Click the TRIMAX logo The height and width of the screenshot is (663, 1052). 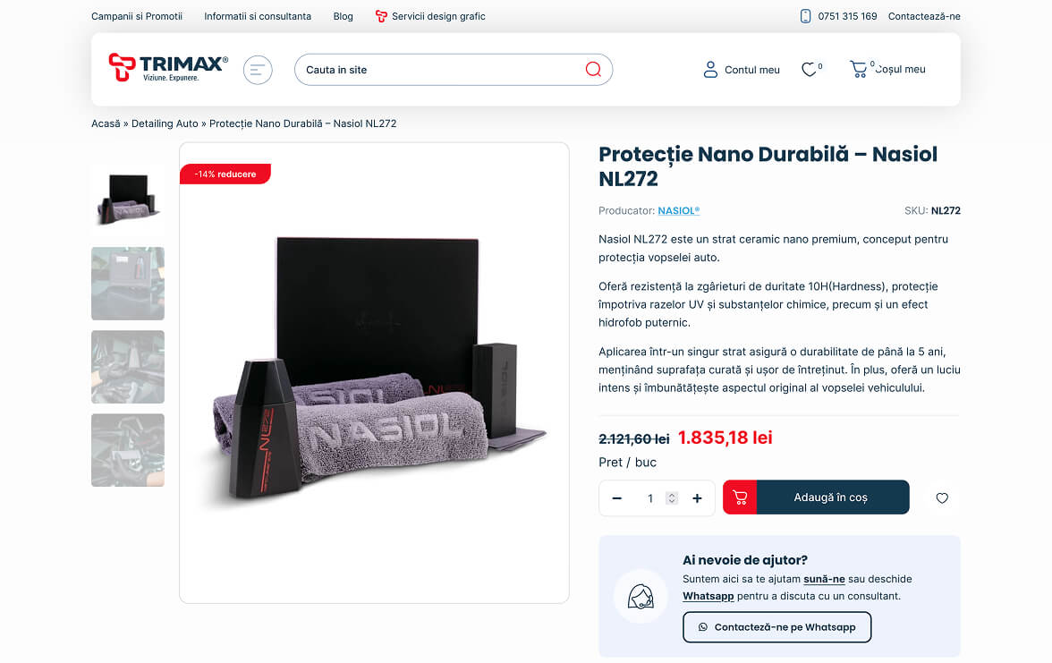pos(168,68)
